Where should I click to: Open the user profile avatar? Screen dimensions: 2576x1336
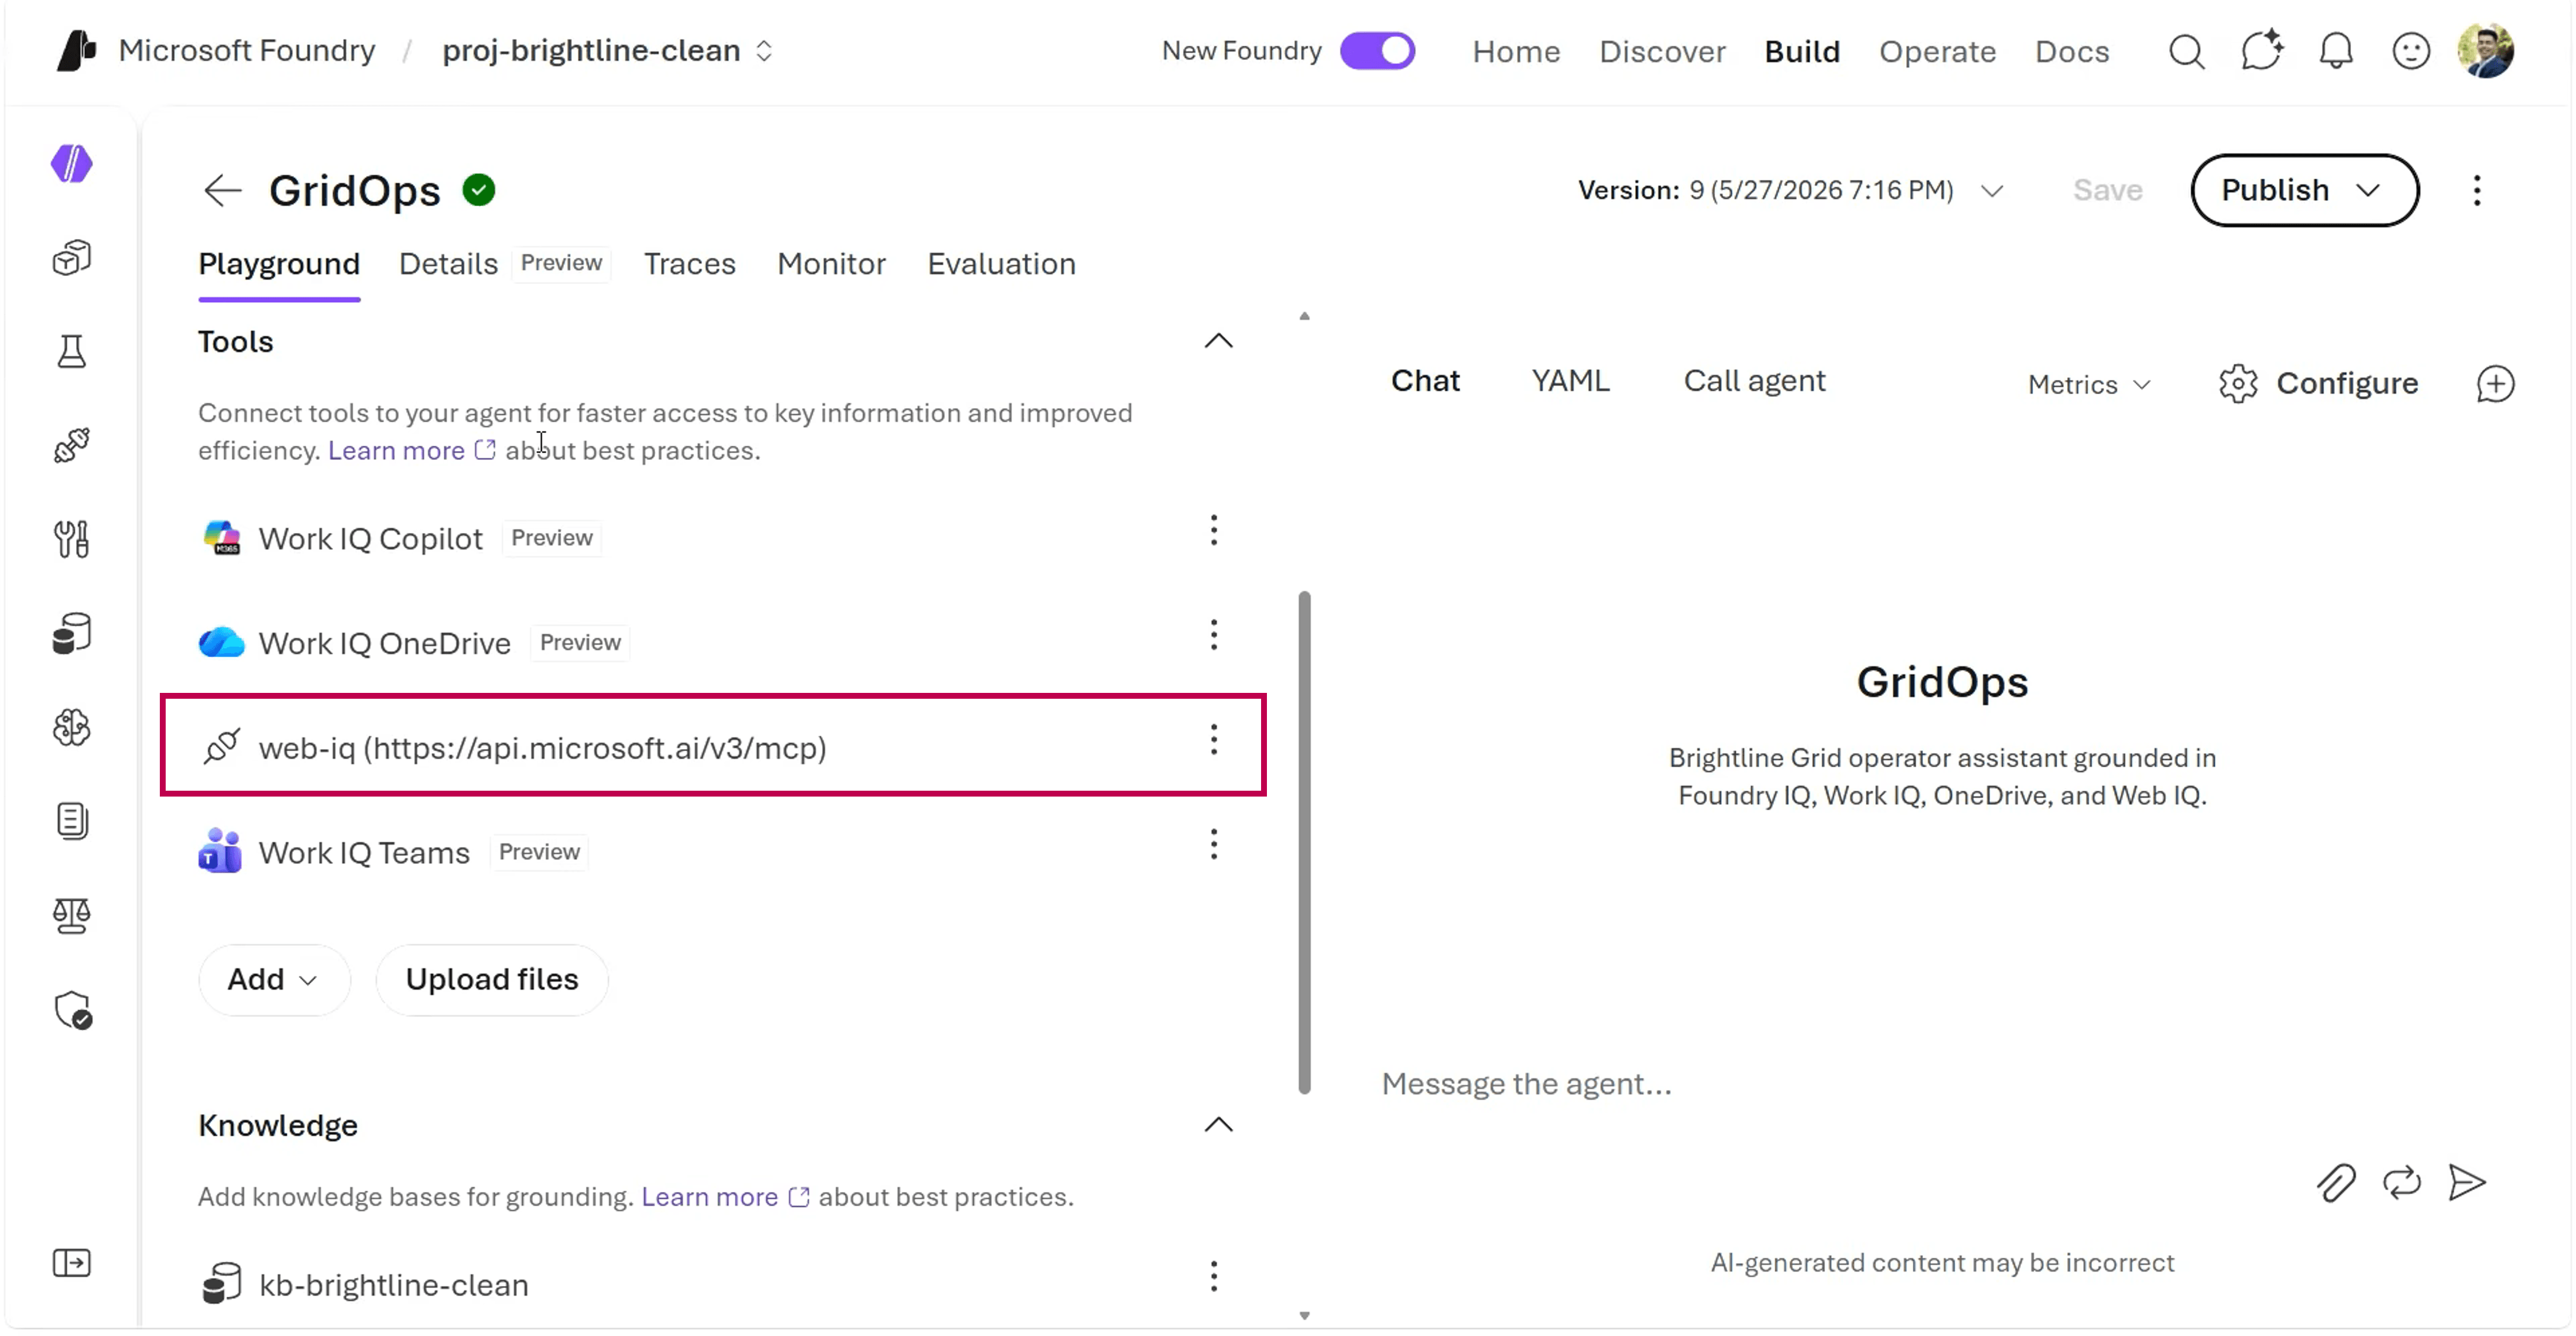click(2485, 51)
